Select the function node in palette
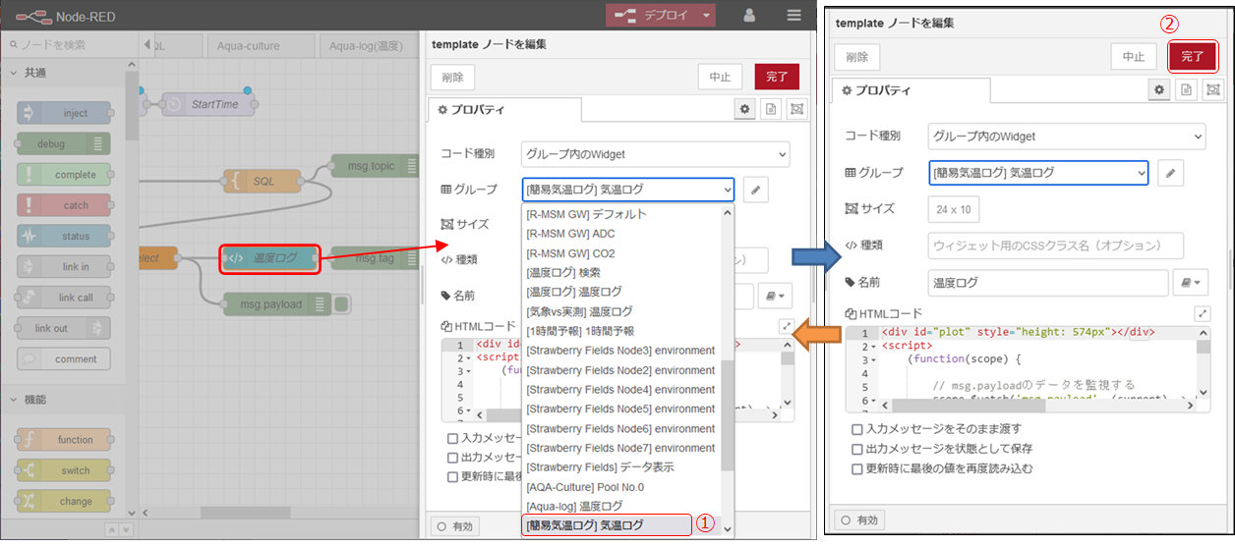This screenshot has width=1235, height=547. [66, 440]
